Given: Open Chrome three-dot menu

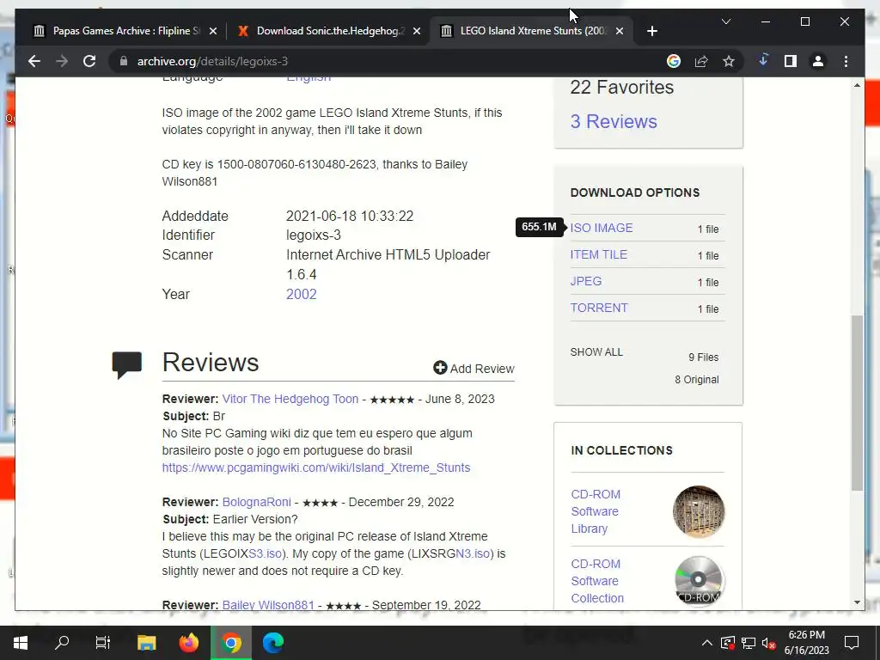Looking at the screenshot, I should pos(846,61).
